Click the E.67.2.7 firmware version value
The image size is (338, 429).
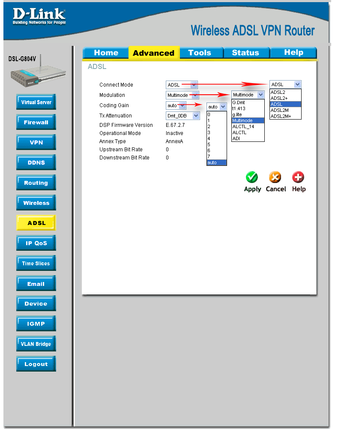pyautogui.click(x=175, y=125)
